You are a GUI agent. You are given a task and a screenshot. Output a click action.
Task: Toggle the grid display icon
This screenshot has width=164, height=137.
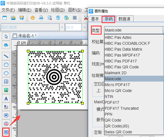[x=75, y=18]
